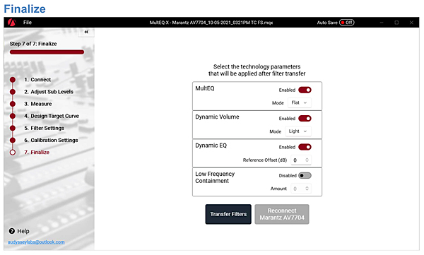This screenshot has width=424, height=255.
Task: Disable the MultEQ enabled toggle
Action: (x=305, y=90)
